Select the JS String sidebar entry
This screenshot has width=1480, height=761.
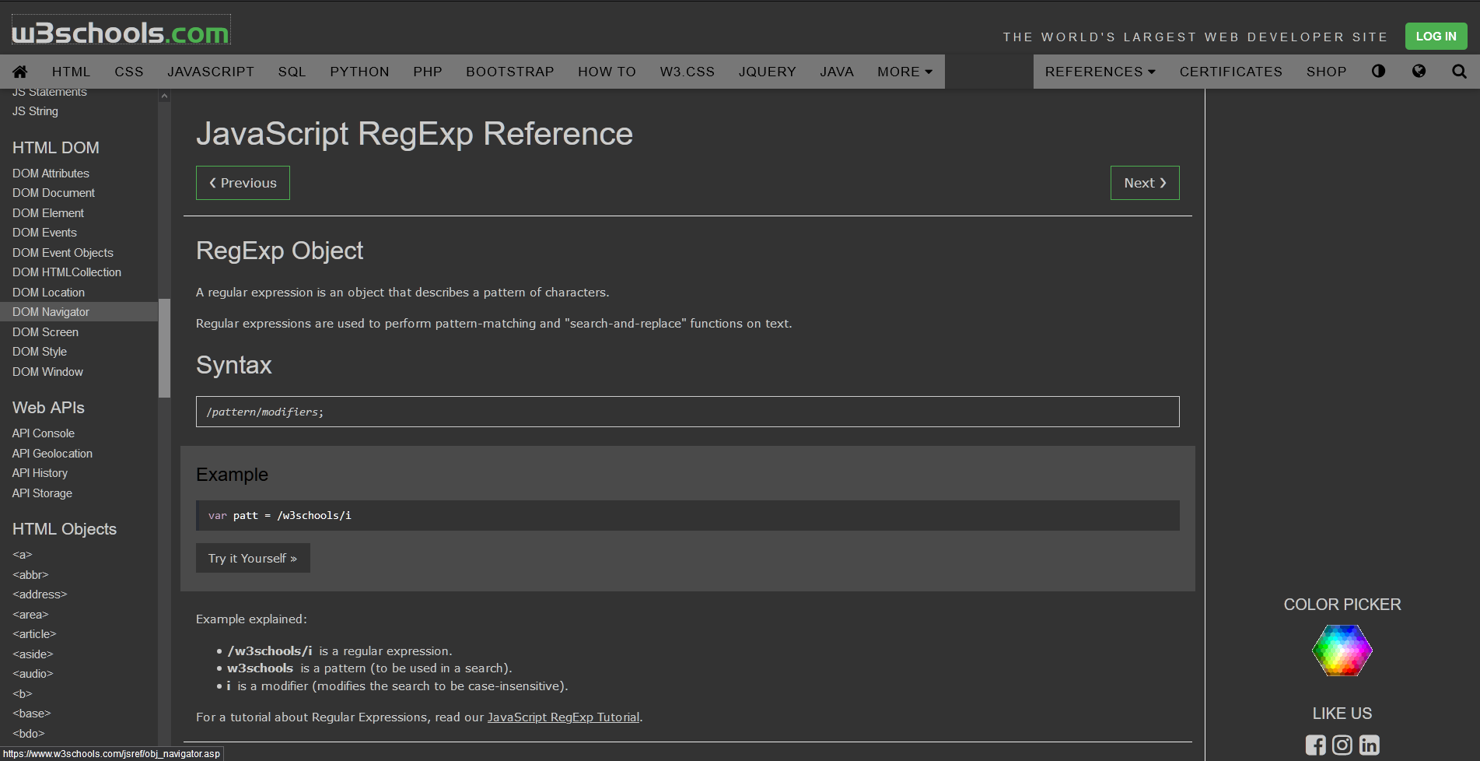click(35, 110)
